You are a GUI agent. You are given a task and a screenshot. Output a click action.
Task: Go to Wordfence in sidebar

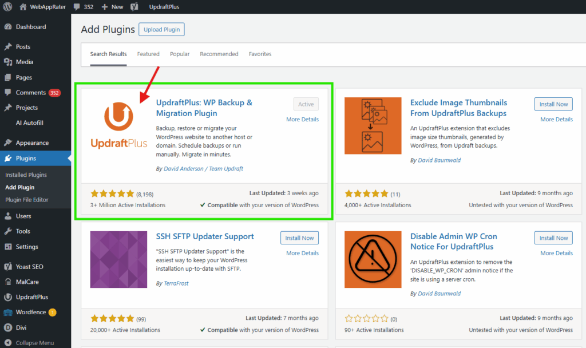pyautogui.click(x=31, y=313)
